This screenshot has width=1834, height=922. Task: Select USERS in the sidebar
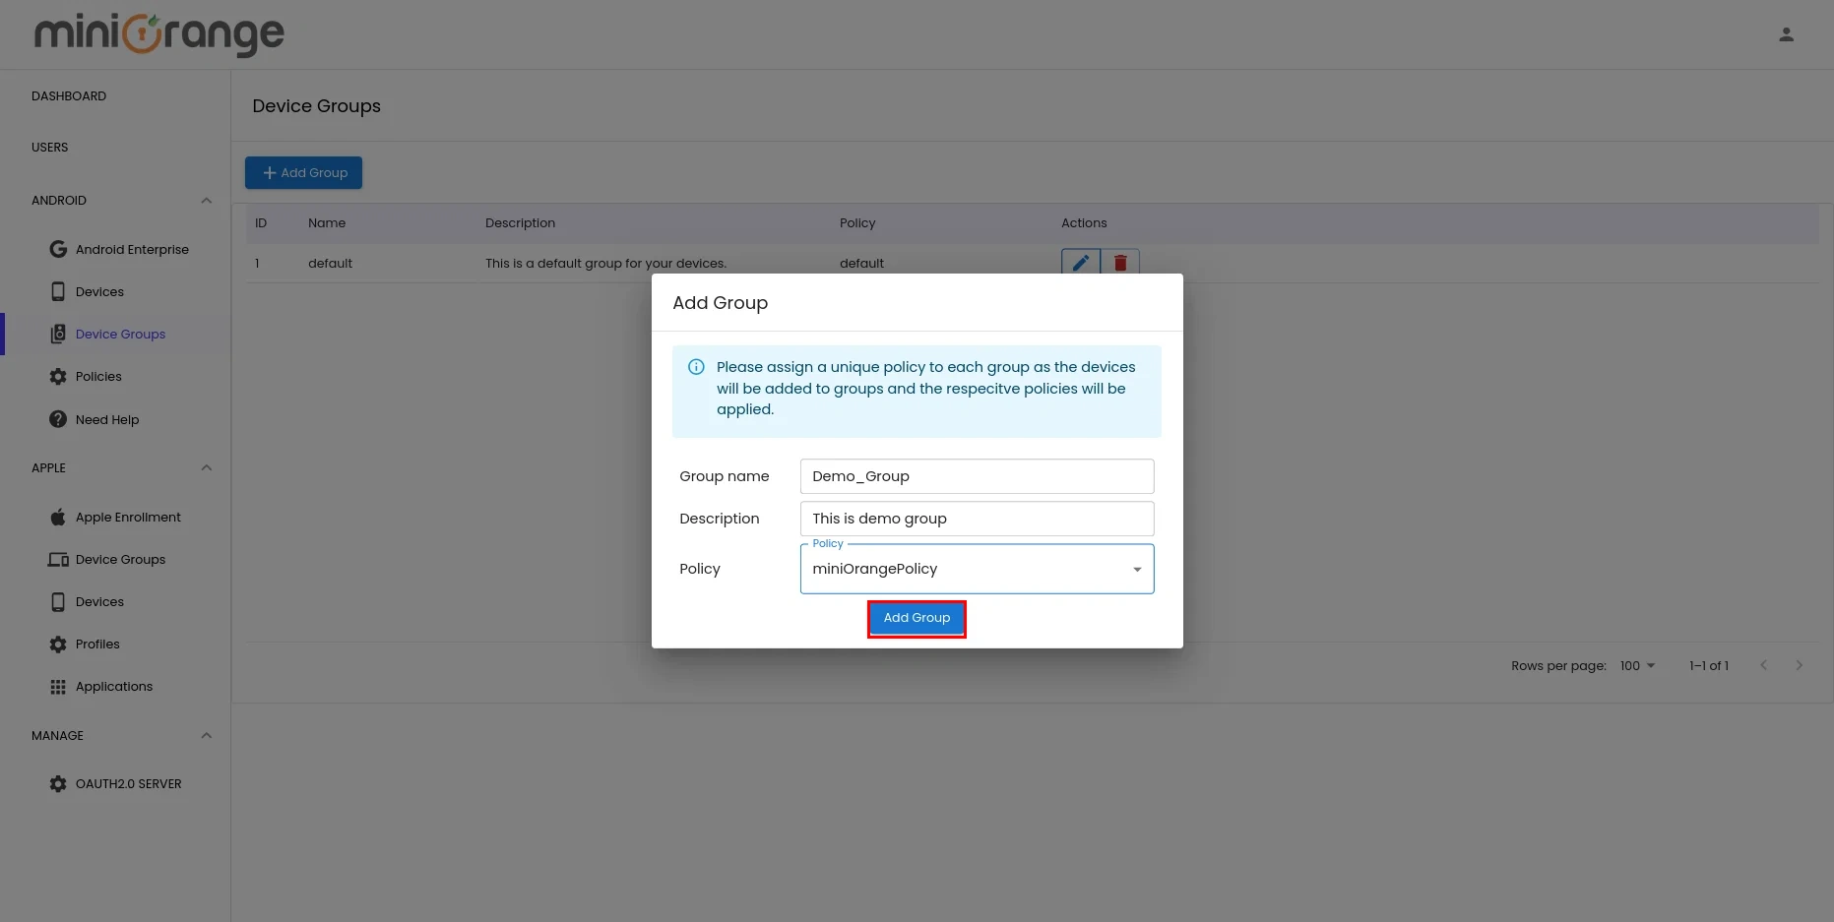(x=50, y=147)
